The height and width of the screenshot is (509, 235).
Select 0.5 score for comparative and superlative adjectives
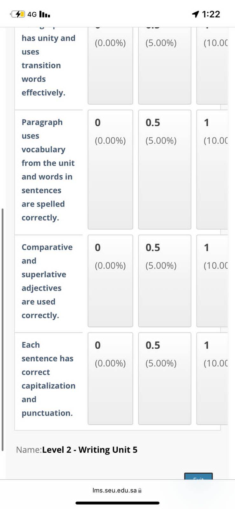[165, 281]
